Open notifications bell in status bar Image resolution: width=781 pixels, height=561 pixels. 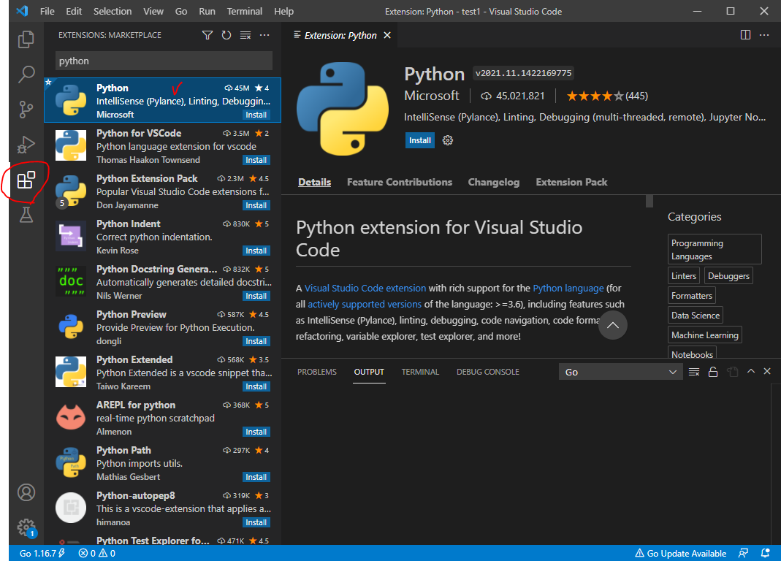click(x=765, y=553)
